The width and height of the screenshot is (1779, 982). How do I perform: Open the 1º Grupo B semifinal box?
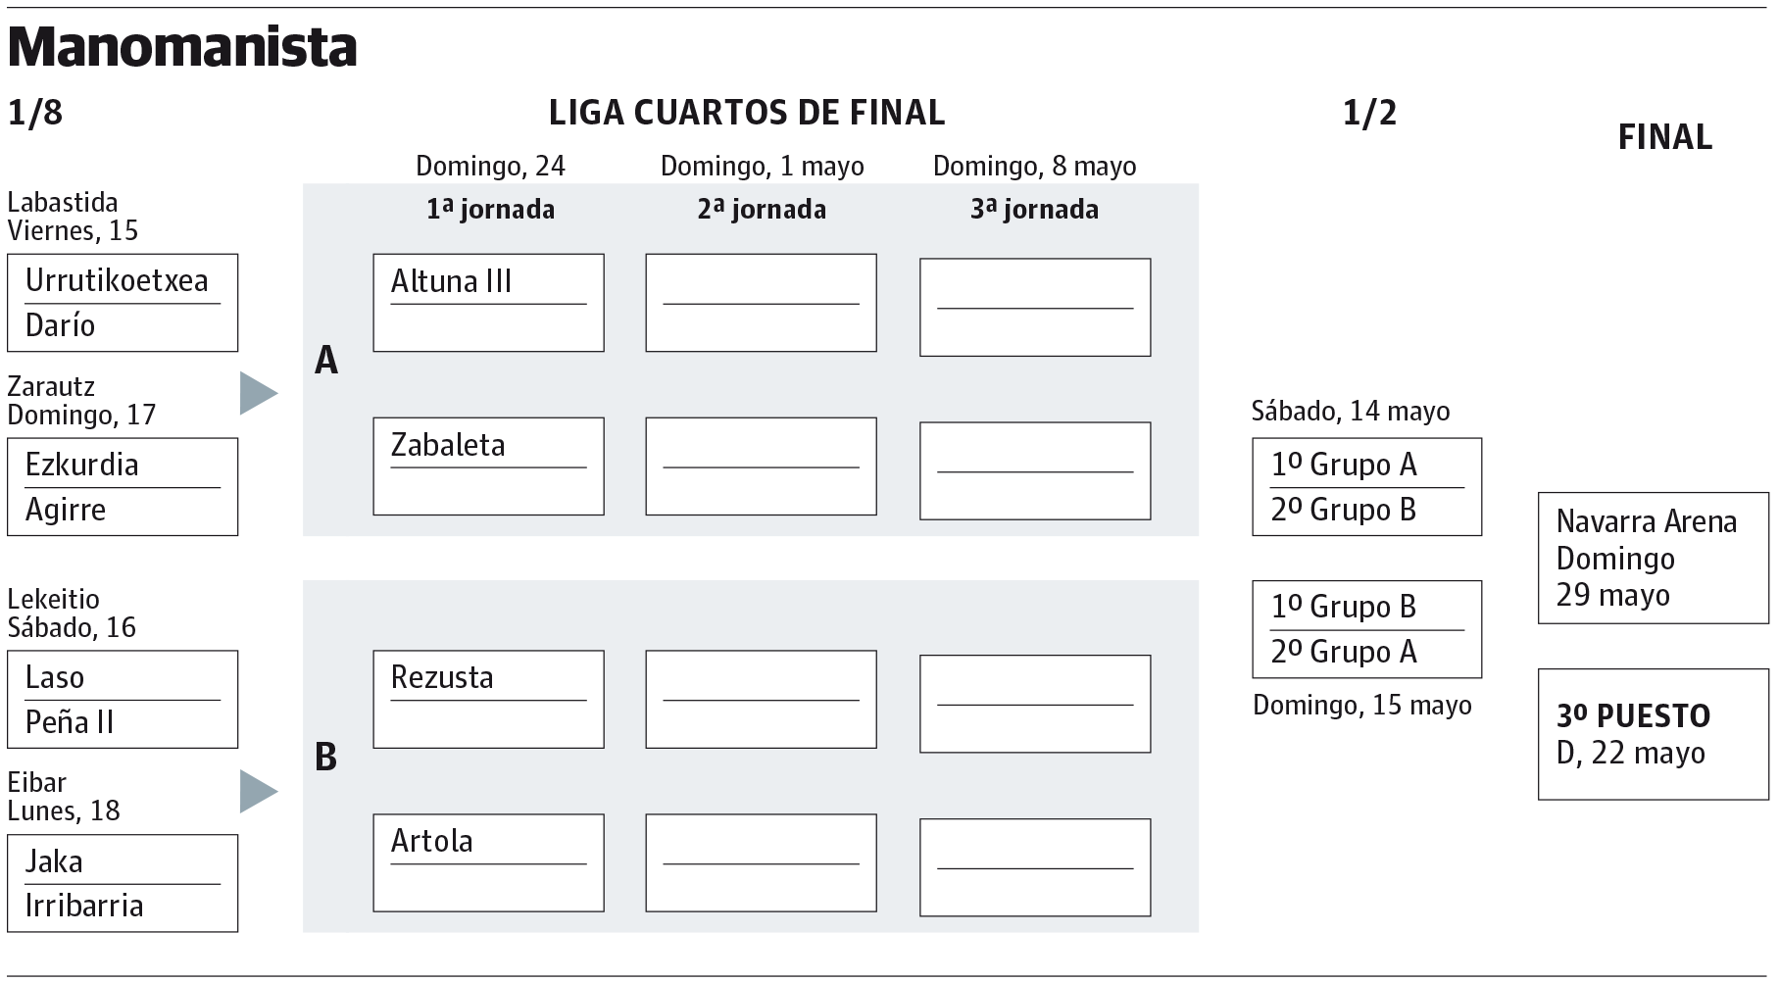(1366, 629)
